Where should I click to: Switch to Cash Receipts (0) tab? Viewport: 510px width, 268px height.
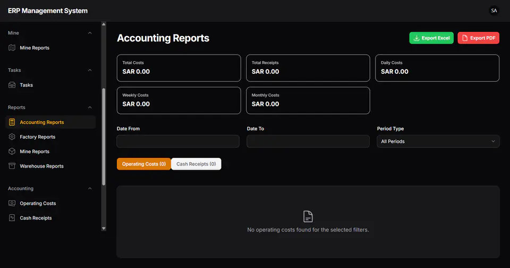(x=196, y=164)
